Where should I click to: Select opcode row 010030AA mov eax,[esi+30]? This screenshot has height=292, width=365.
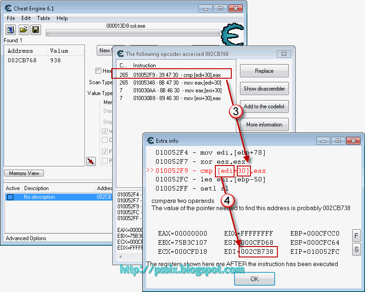point(176,91)
